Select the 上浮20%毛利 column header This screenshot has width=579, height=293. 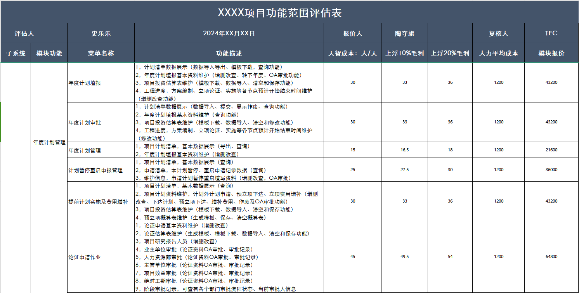[x=450, y=53]
